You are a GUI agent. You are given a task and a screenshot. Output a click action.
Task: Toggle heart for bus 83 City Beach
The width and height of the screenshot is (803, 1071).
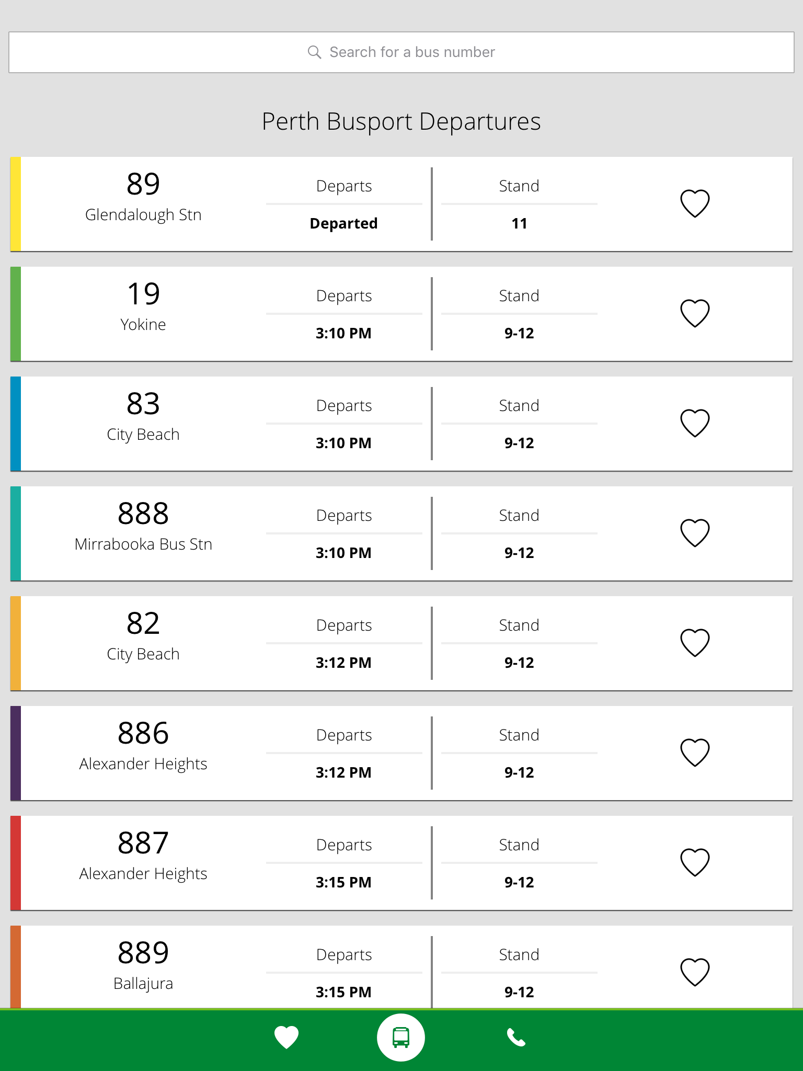pos(695,423)
